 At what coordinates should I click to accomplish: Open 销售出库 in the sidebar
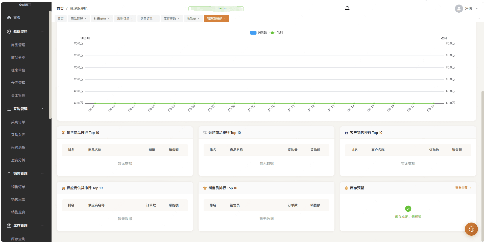(18, 200)
